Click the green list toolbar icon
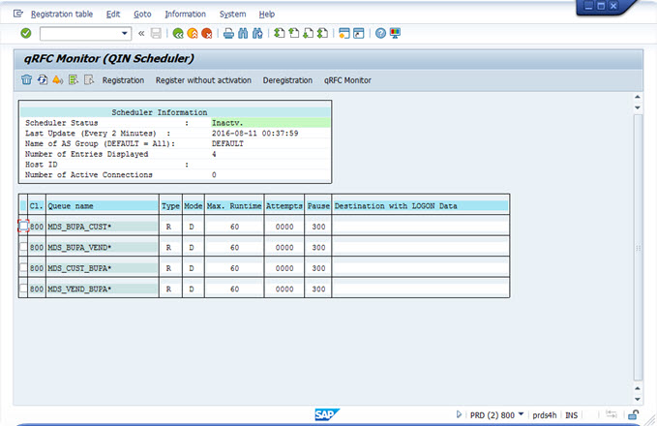The height and width of the screenshot is (426, 657). pos(74,79)
